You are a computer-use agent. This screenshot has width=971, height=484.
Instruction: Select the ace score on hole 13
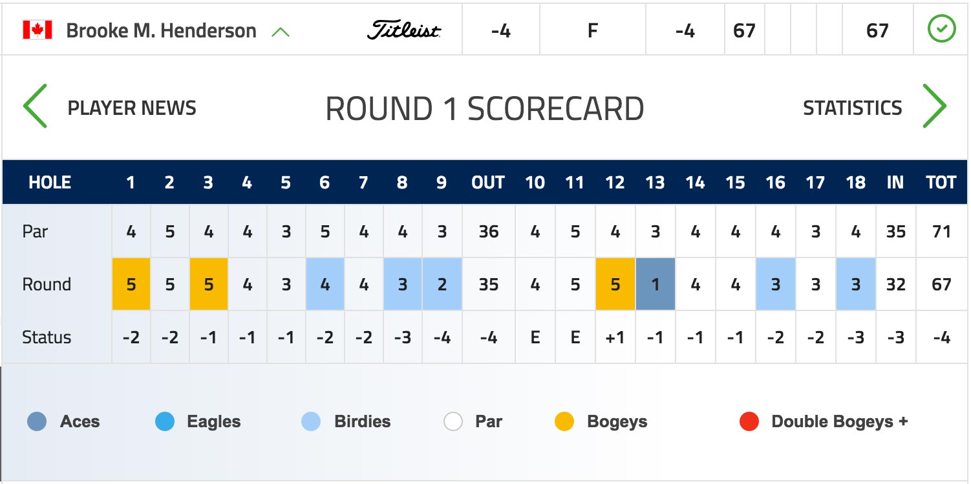(x=656, y=285)
